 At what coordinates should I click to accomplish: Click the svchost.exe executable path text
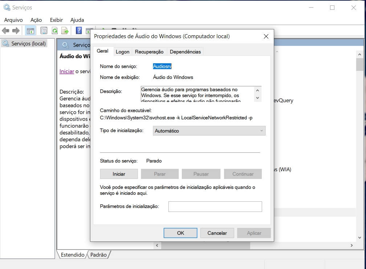click(176, 118)
